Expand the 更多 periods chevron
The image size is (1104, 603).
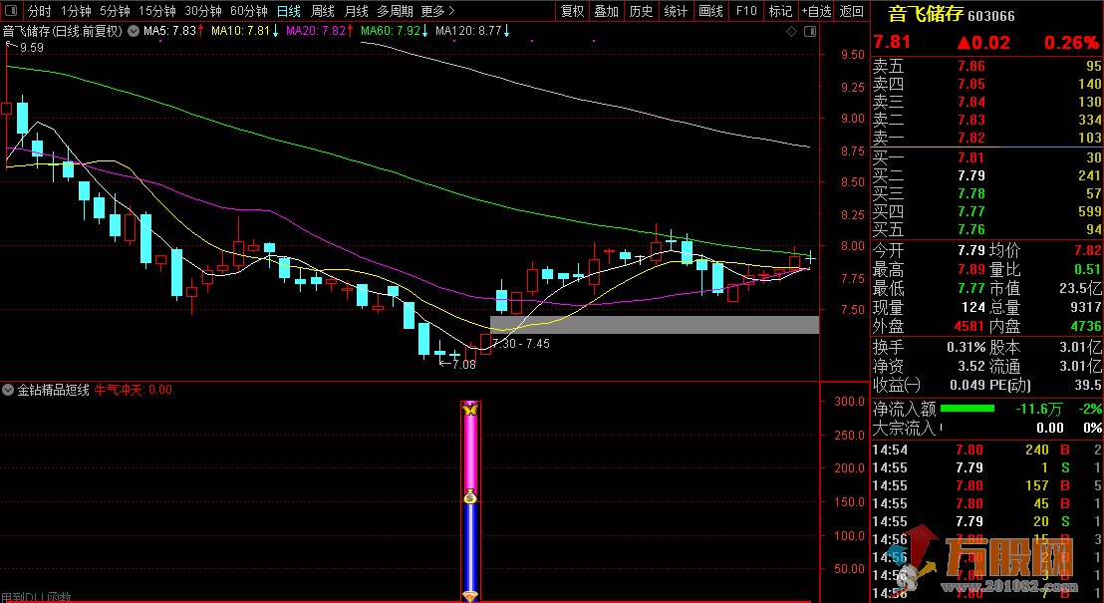451,11
